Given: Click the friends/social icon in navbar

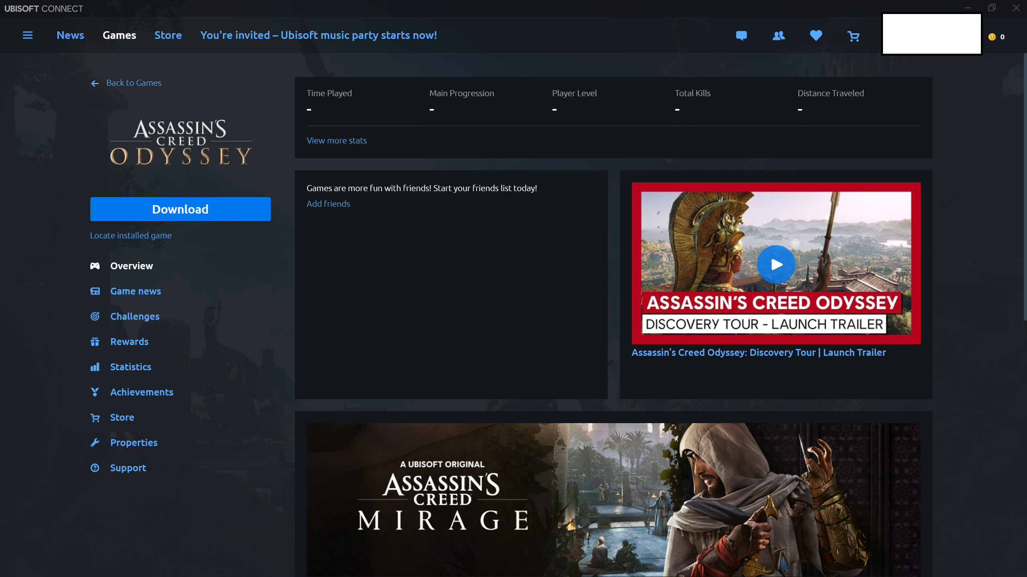Looking at the screenshot, I should [779, 35].
